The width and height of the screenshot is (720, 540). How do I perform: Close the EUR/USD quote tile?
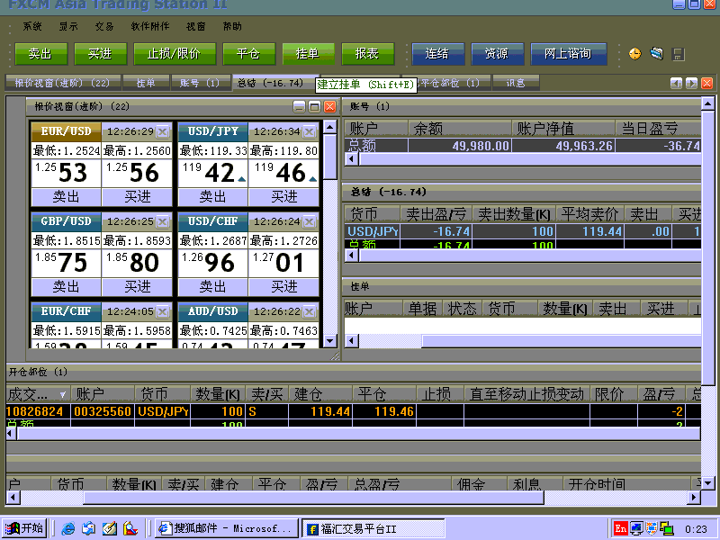tap(163, 131)
